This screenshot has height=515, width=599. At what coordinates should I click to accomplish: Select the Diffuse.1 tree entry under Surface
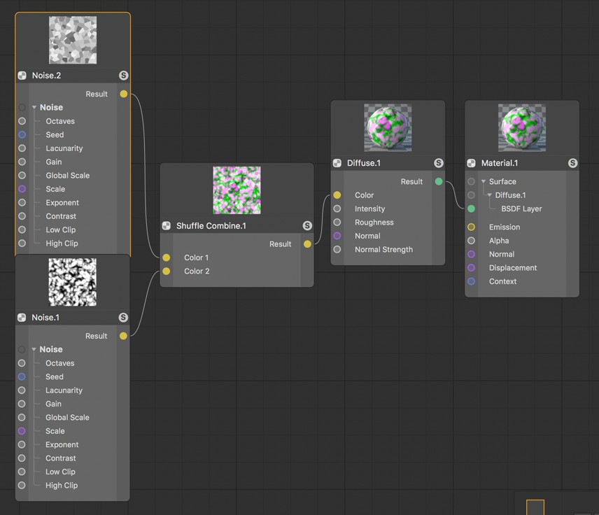click(x=510, y=195)
